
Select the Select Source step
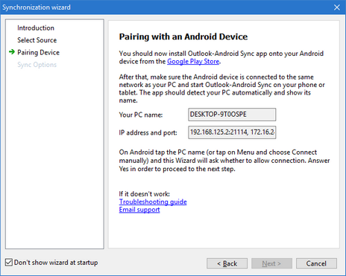37,40
